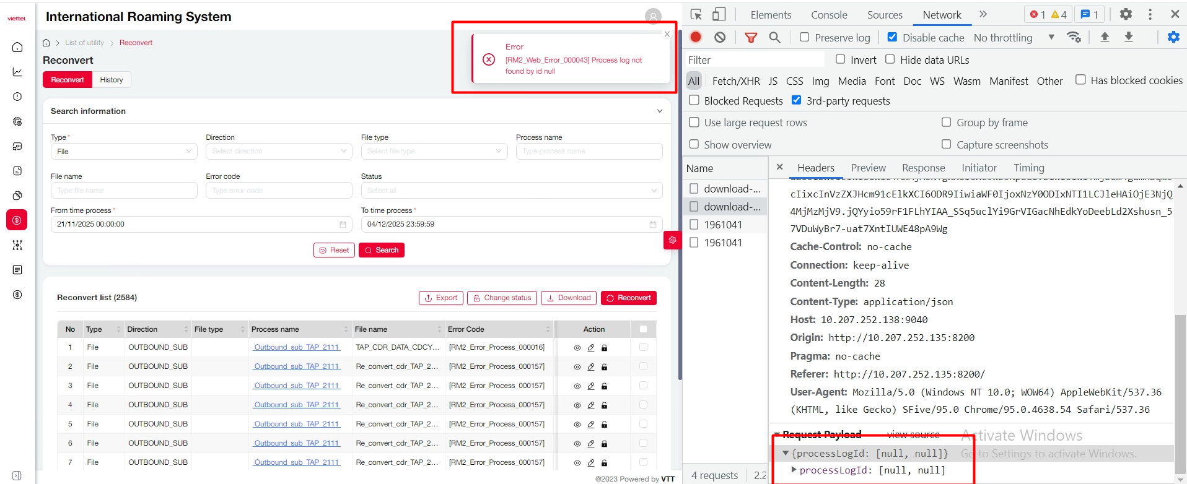Click the lock icon in row 3
The image size is (1187, 484).
click(x=605, y=386)
